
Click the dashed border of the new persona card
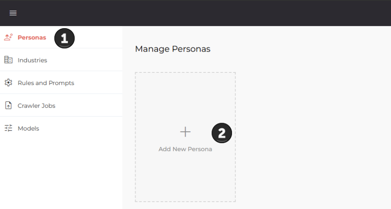click(136, 173)
